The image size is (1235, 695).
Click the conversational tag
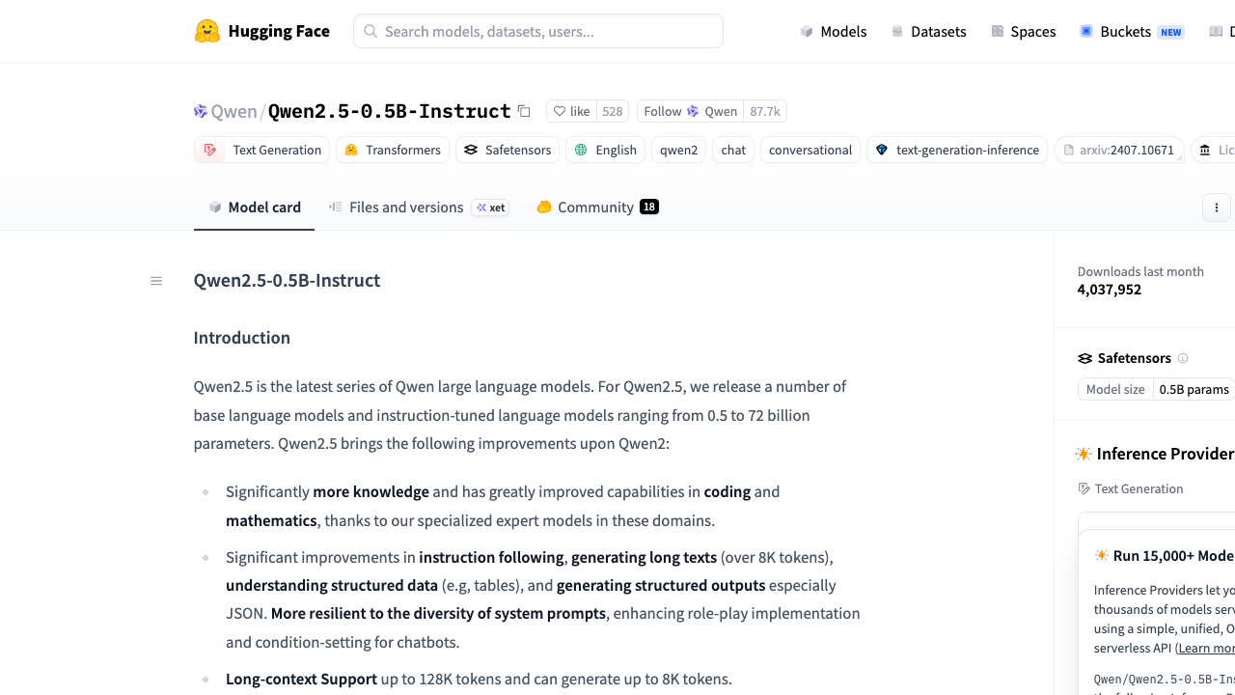(x=810, y=150)
